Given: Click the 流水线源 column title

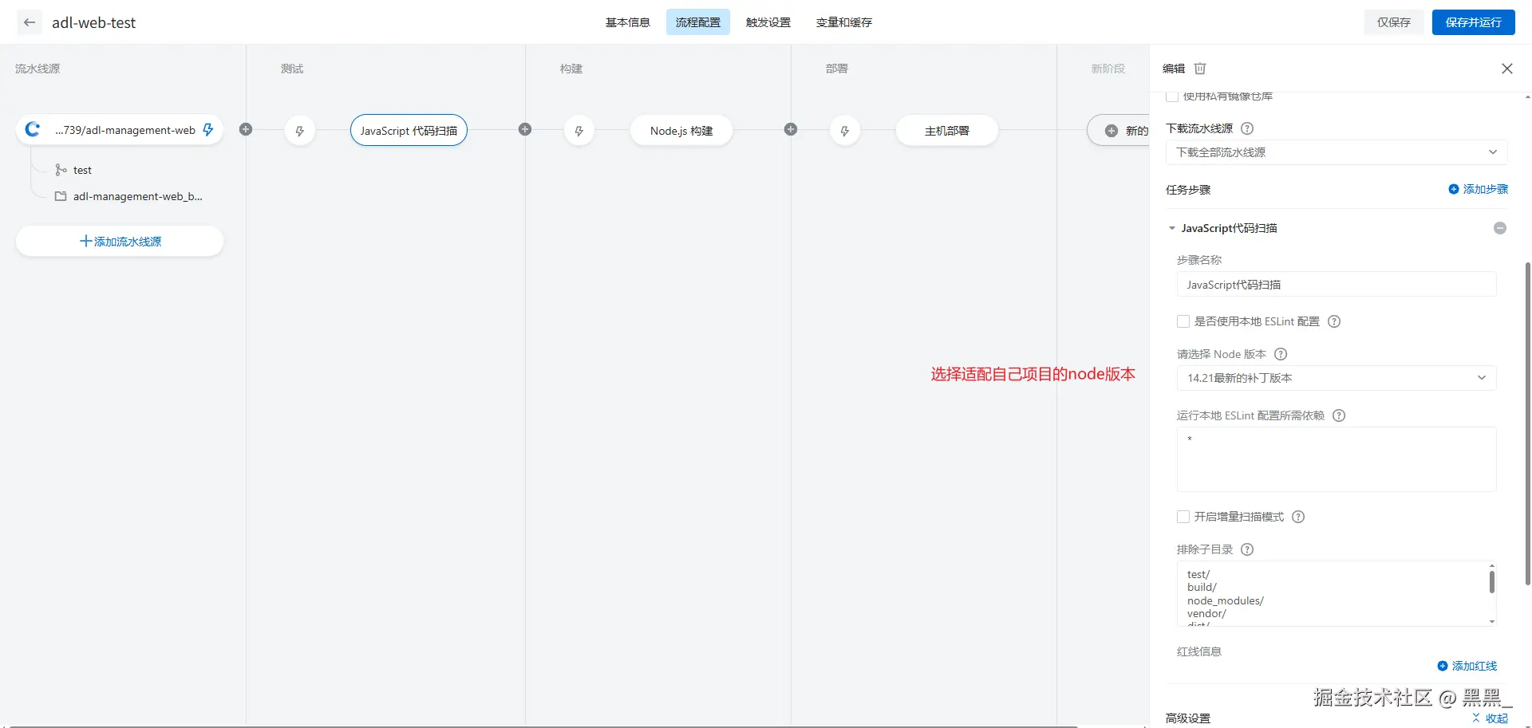Looking at the screenshot, I should [38, 69].
